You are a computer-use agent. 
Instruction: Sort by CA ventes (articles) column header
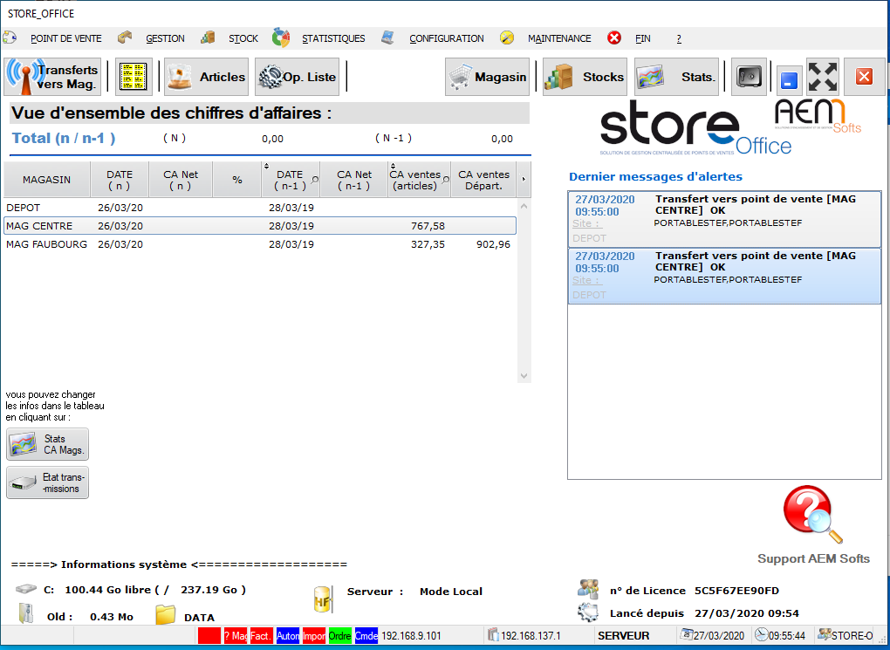[x=418, y=180]
